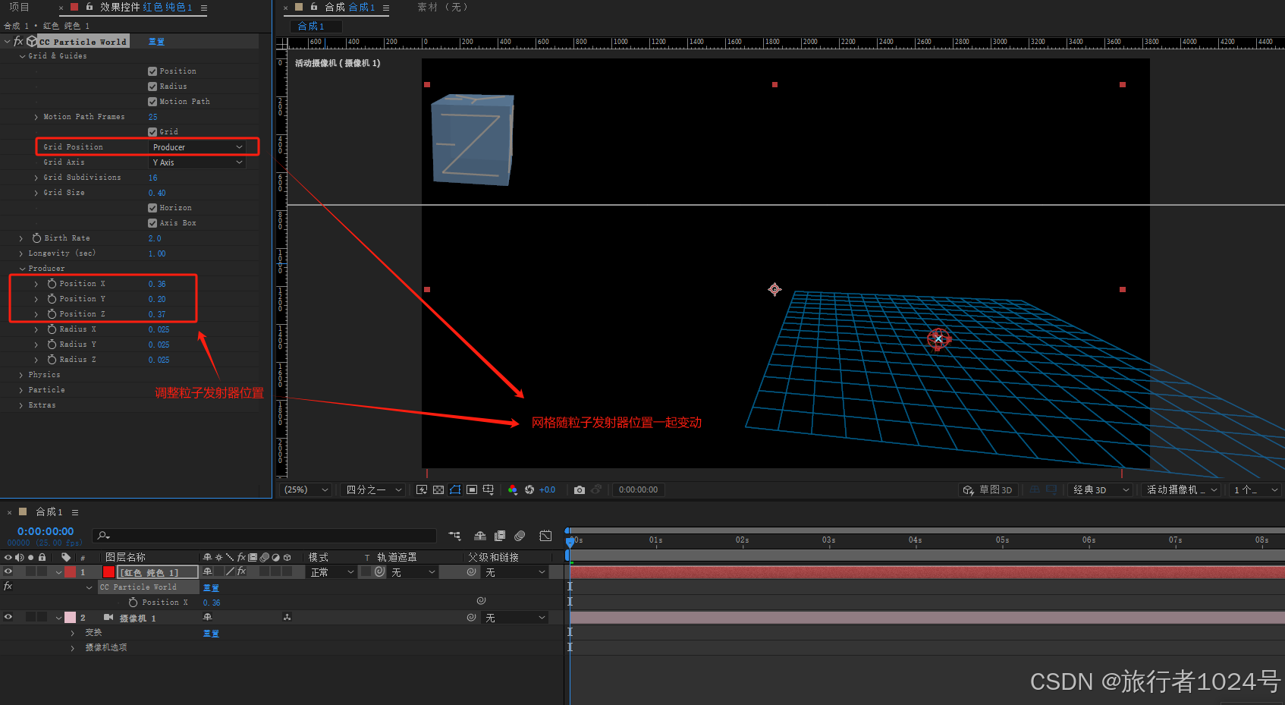
Task: Click the red label color swatch of layer 1
Action: pos(71,571)
